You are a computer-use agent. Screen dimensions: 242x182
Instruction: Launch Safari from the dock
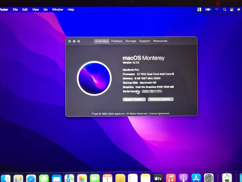(x=31, y=178)
